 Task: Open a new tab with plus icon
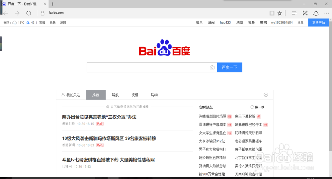pyautogui.click(x=53, y=4)
